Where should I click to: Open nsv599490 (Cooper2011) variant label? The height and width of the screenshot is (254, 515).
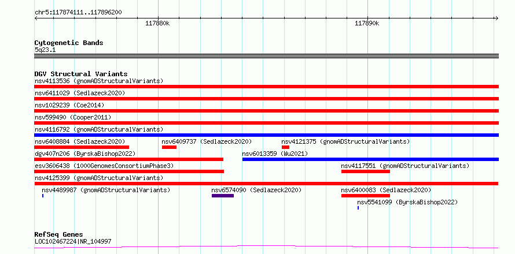click(x=73, y=117)
